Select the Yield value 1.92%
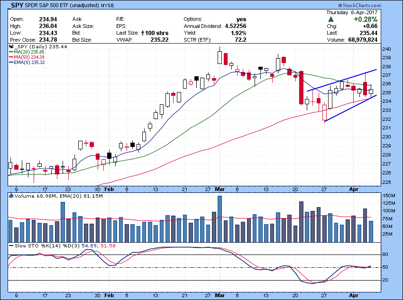 (238, 33)
